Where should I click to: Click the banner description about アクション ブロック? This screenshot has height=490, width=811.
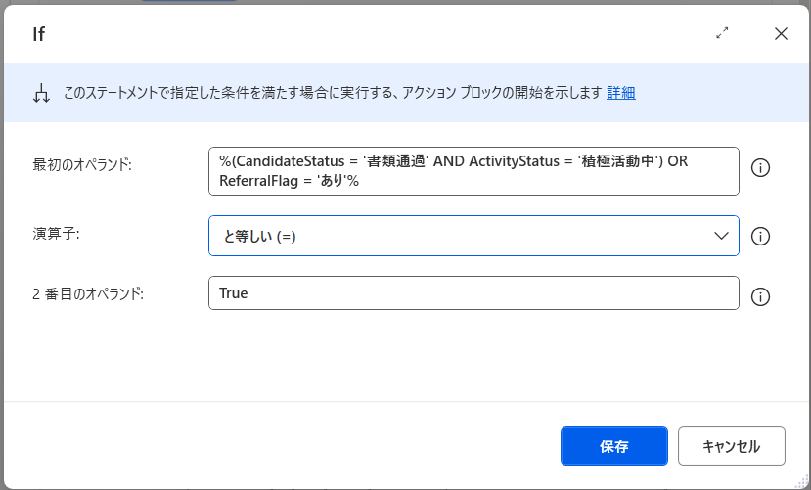(x=333, y=93)
